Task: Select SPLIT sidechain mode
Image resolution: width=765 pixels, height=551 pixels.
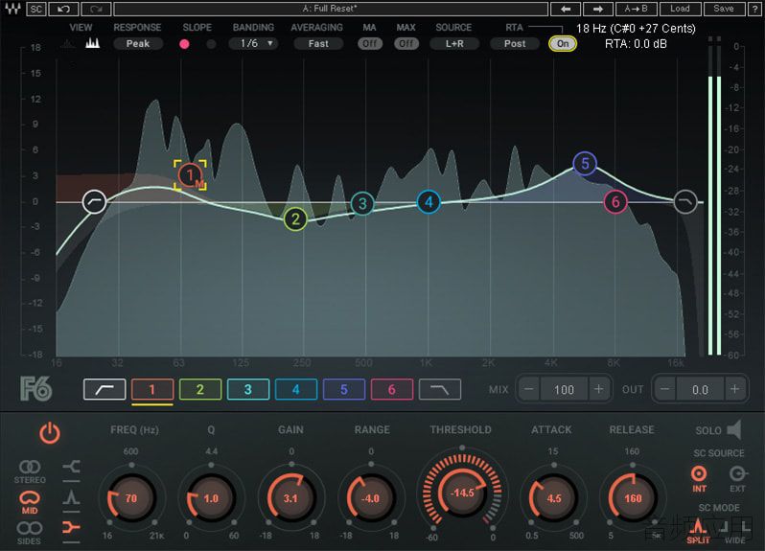Action: 698,532
